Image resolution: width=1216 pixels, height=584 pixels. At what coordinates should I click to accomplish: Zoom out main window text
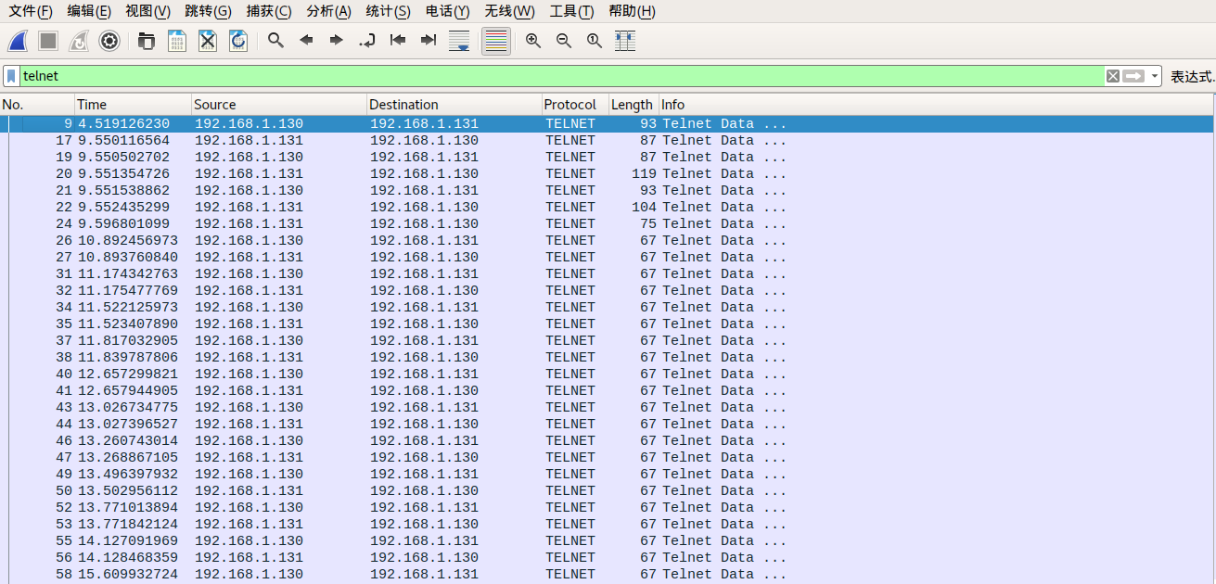click(564, 41)
